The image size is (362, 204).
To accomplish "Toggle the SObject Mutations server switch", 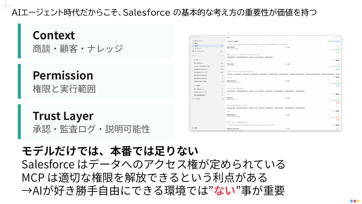I will (338, 81).
